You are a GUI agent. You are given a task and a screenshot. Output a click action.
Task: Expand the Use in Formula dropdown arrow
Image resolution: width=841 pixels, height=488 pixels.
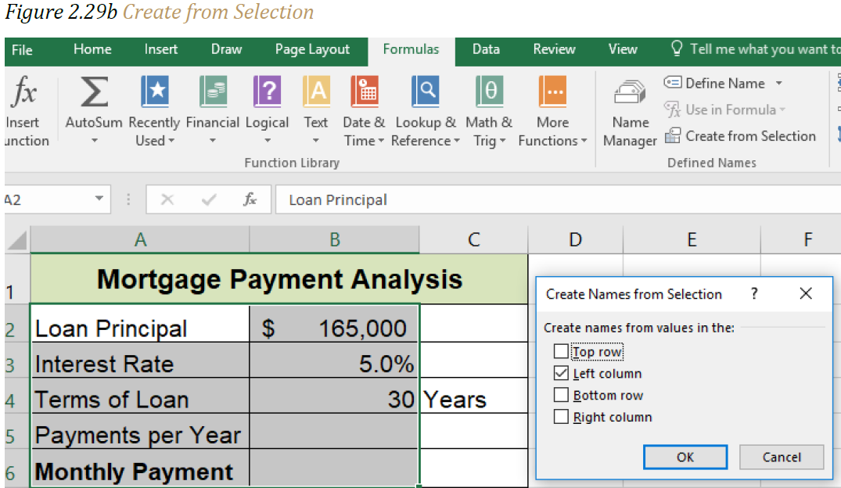click(x=782, y=110)
